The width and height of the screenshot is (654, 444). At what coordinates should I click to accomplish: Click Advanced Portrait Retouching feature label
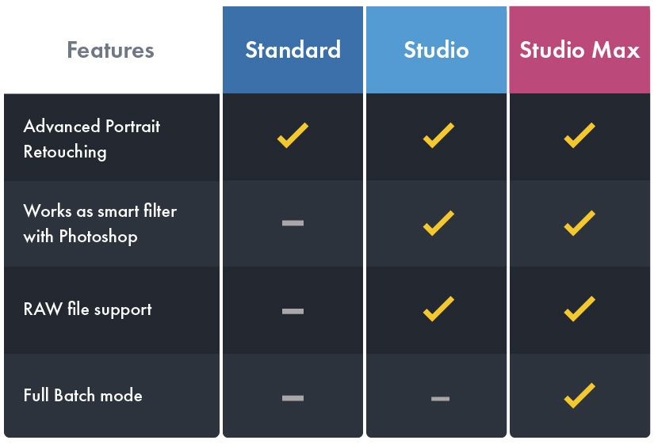tap(92, 139)
